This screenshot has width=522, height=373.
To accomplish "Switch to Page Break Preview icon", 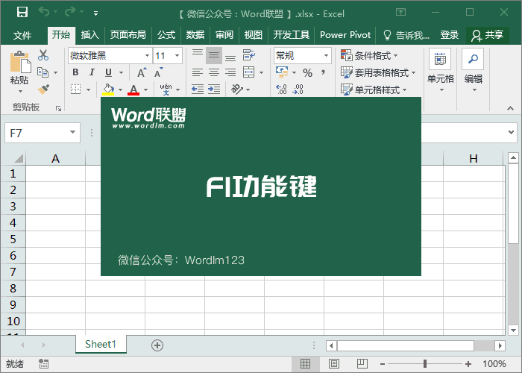I will [362, 364].
